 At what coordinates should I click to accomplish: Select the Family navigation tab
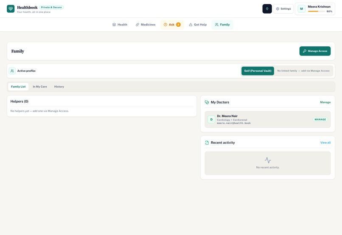pos(222,25)
